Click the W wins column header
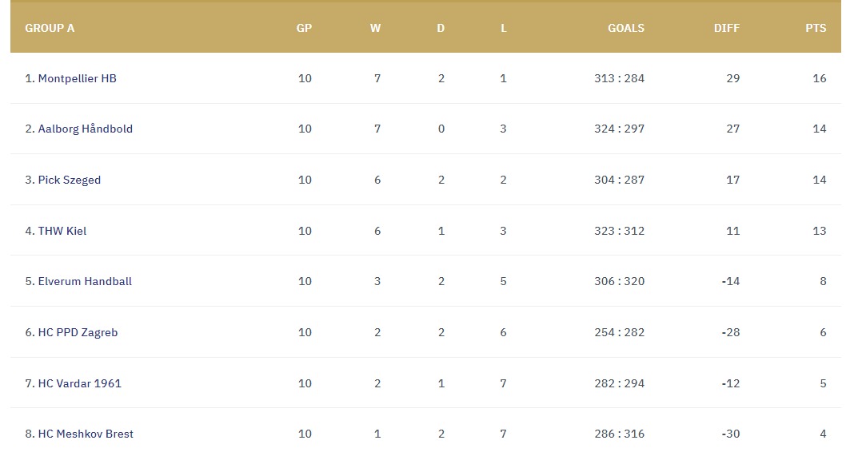850x456 pixels. tap(375, 28)
